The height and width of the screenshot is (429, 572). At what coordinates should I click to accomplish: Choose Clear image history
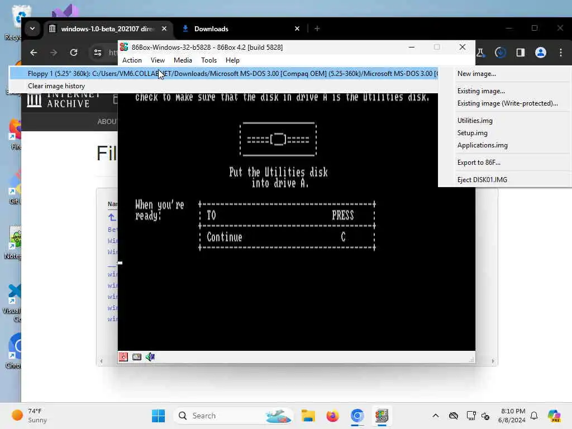point(223,85)
